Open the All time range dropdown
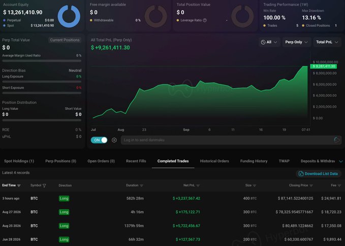The width and height of the screenshot is (345, 246). (269, 42)
